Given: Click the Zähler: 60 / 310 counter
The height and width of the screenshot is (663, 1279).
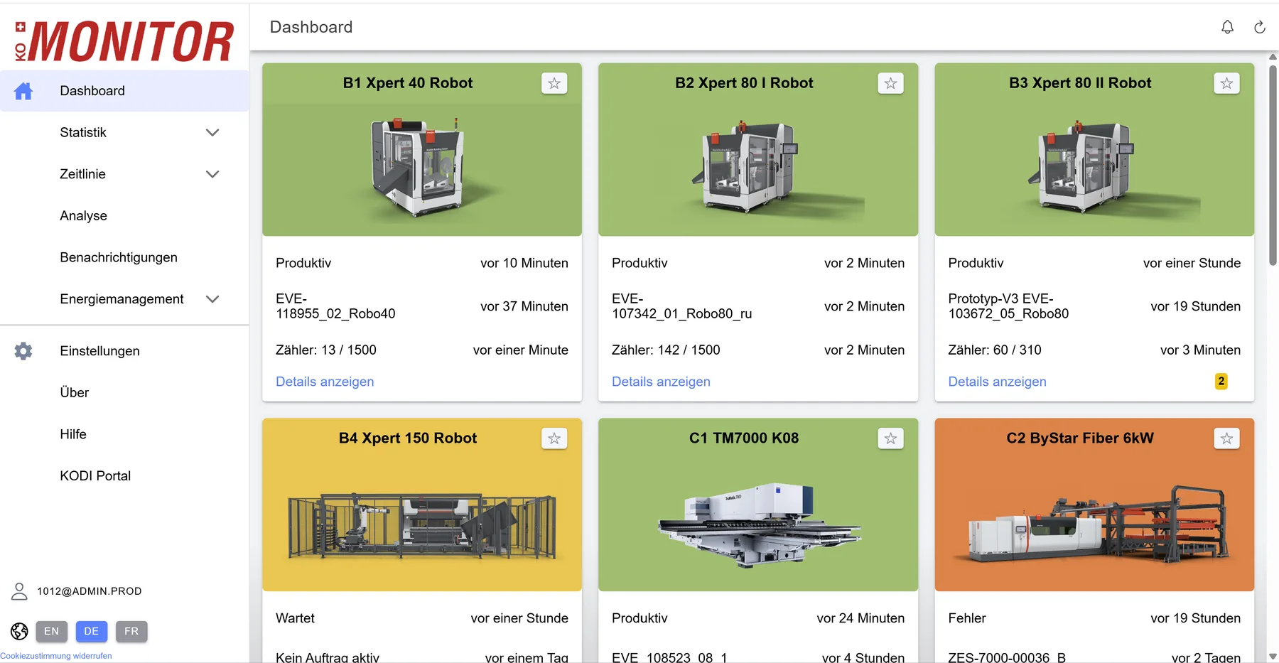Looking at the screenshot, I should point(995,350).
